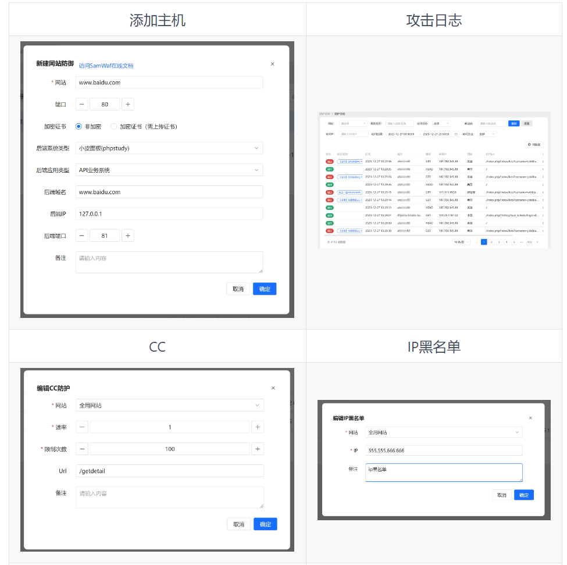The width and height of the screenshot is (567, 565).
Task: Go to page 5 of attack log
Action: [x=514, y=242]
